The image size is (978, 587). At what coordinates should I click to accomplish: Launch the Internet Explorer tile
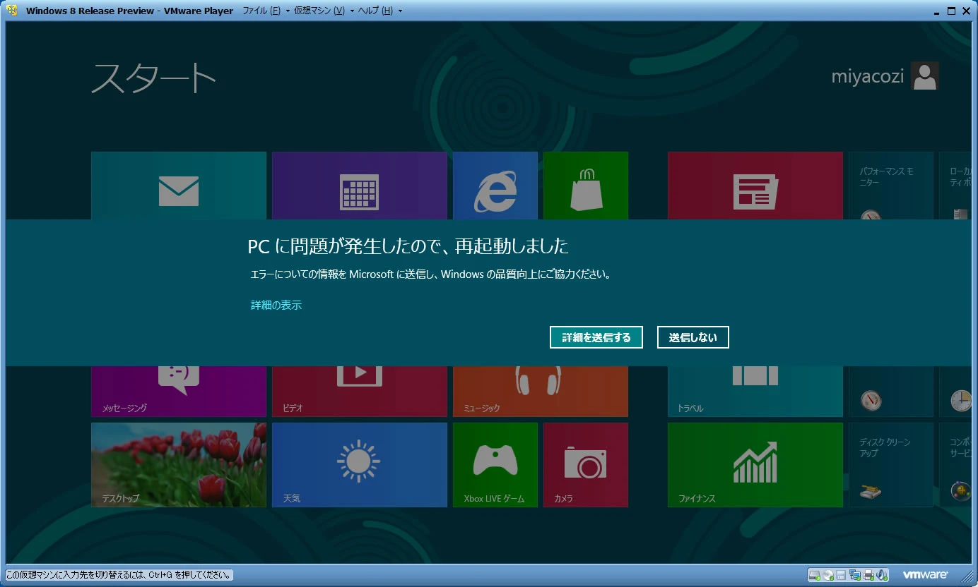pos(495,186)
